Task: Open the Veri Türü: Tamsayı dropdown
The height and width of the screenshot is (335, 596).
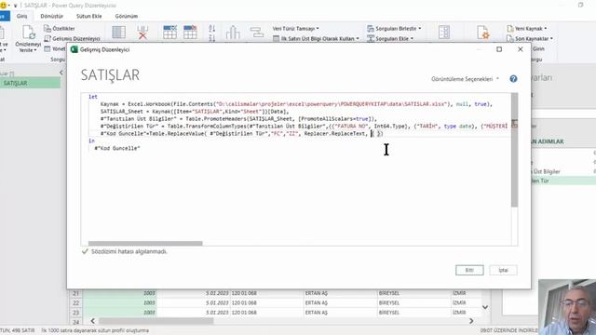Action: click(x=296, y=29)
